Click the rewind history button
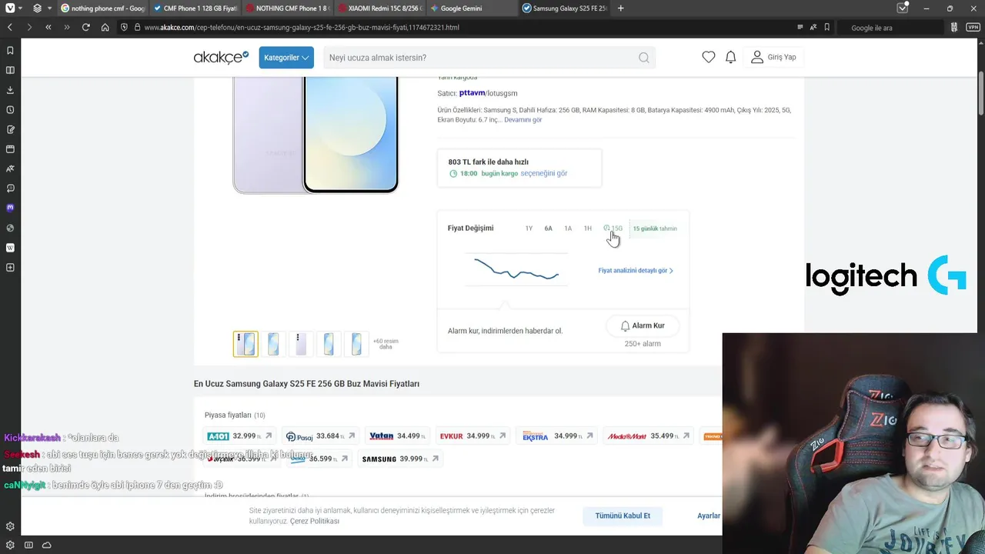Screen dimensions: 985x554 point(48,27)
